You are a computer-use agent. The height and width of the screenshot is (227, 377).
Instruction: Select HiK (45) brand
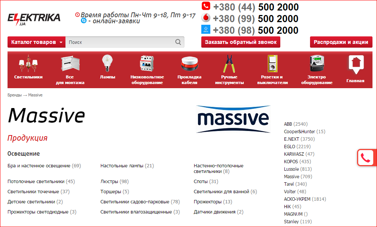(292, 207)
